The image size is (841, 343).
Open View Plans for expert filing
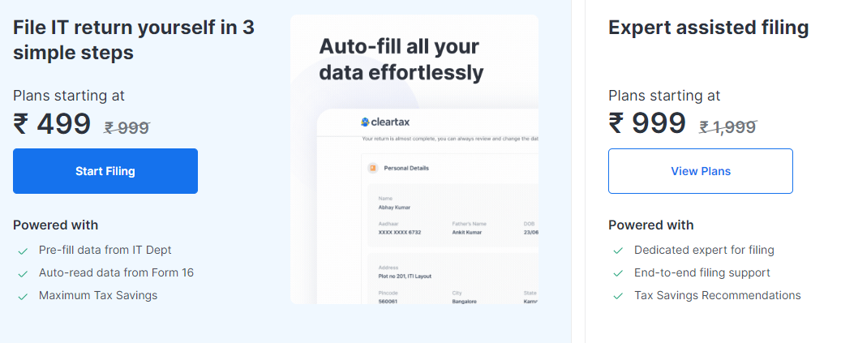700,171
